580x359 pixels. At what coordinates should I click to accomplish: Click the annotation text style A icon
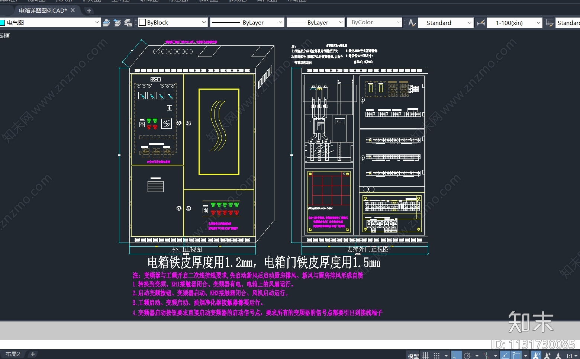[410, 22]
